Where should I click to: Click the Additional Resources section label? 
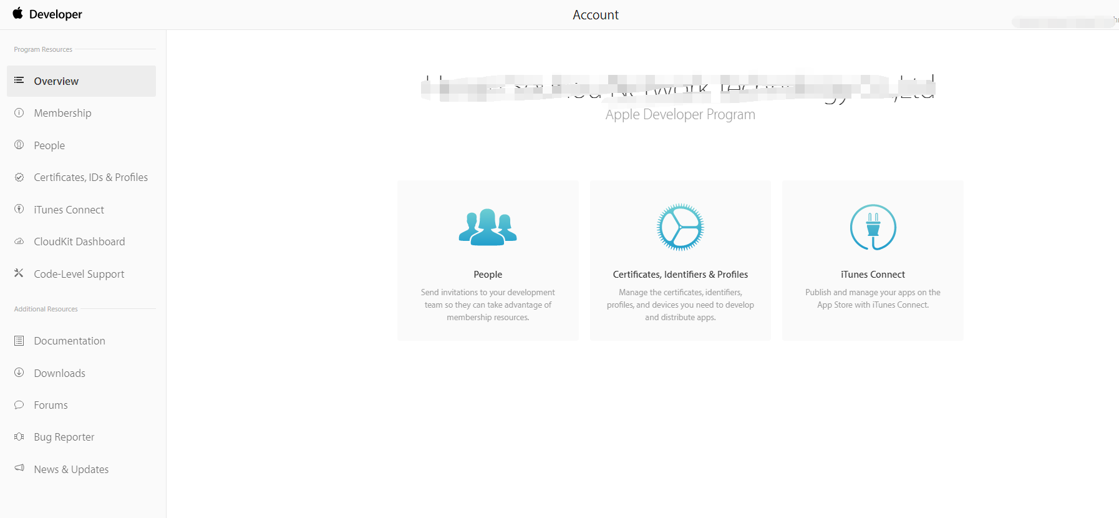click(x=46, y=309)
